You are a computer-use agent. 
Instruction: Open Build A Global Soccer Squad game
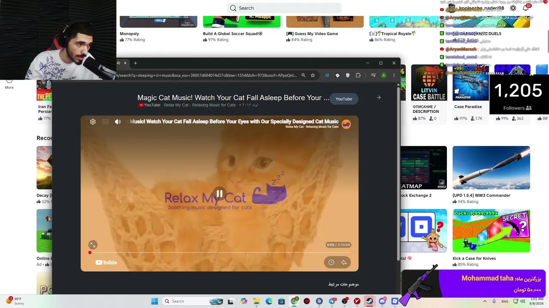pos(232,34)
